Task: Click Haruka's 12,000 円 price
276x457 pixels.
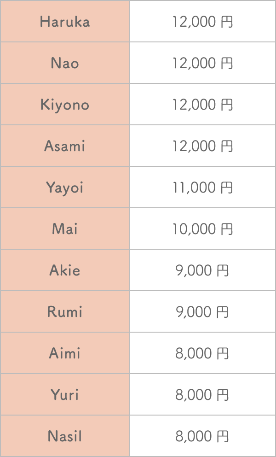Action: [x=202, y=22]
